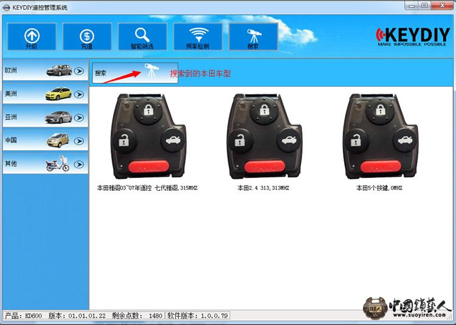Select the 其他 category

tap(46, 164)
